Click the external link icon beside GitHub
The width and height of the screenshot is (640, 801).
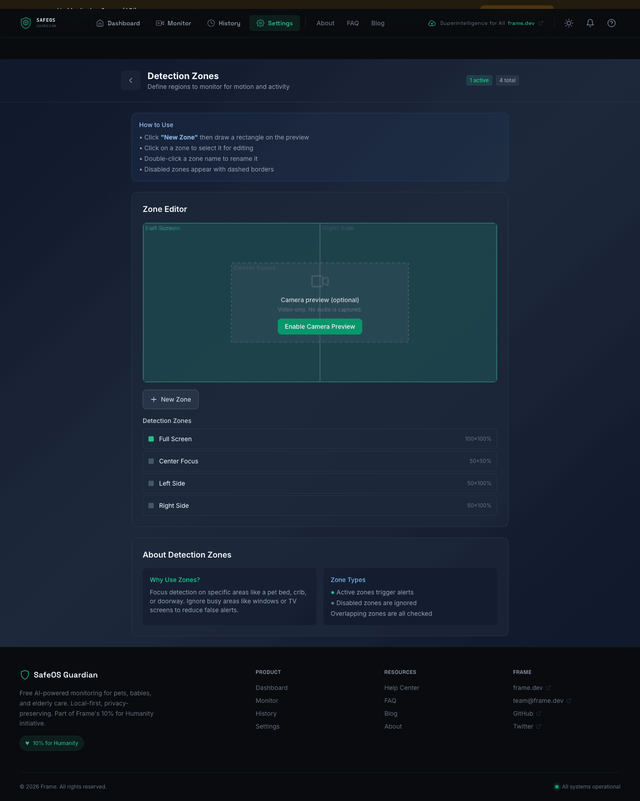(x=539, y=713)
